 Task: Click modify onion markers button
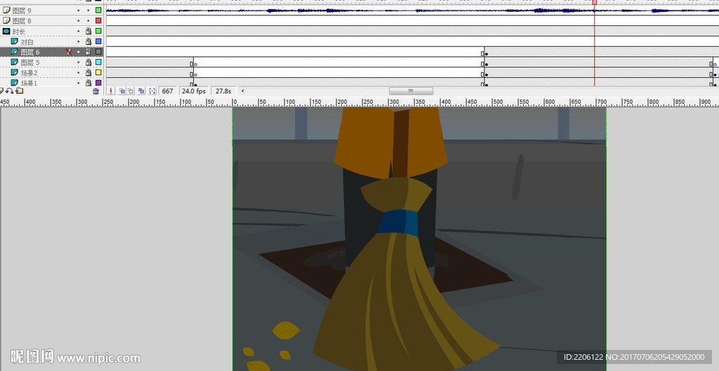[x=152, y=91]
